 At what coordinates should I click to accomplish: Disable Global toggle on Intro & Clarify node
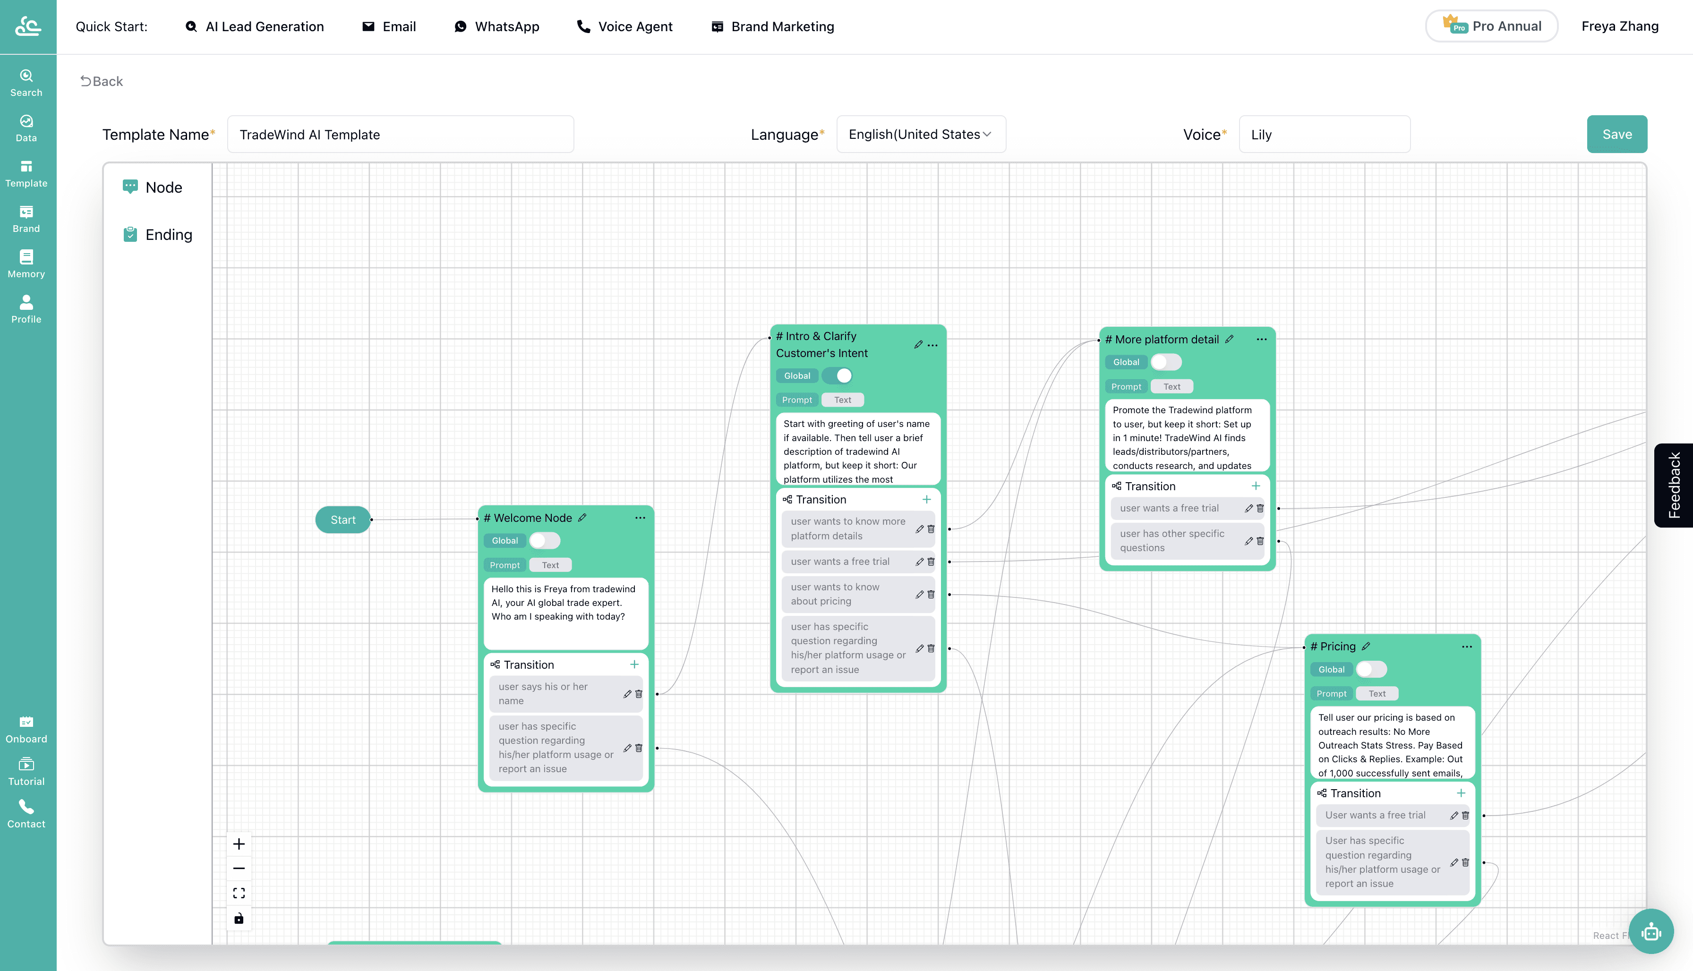pos(838,375)
